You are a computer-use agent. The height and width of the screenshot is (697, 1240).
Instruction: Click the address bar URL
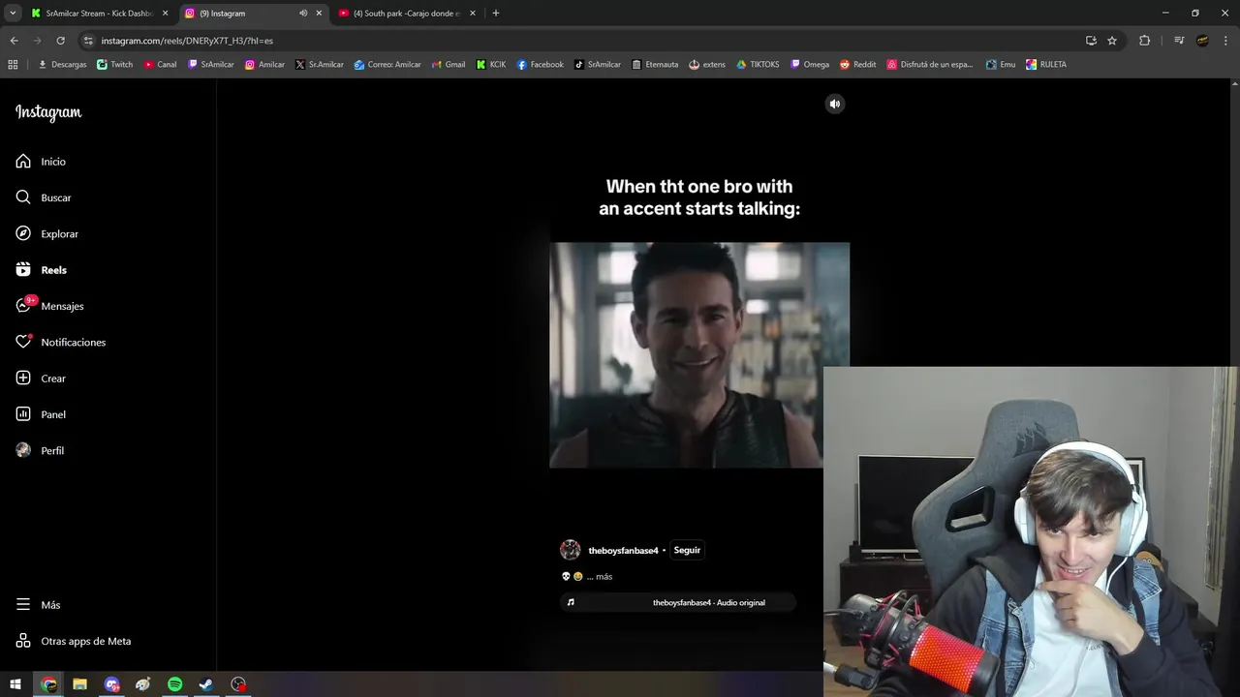click(187, 41)
